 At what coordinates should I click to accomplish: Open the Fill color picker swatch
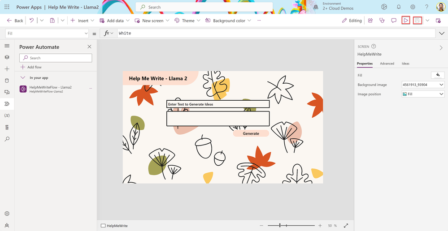tap(438, 75)
